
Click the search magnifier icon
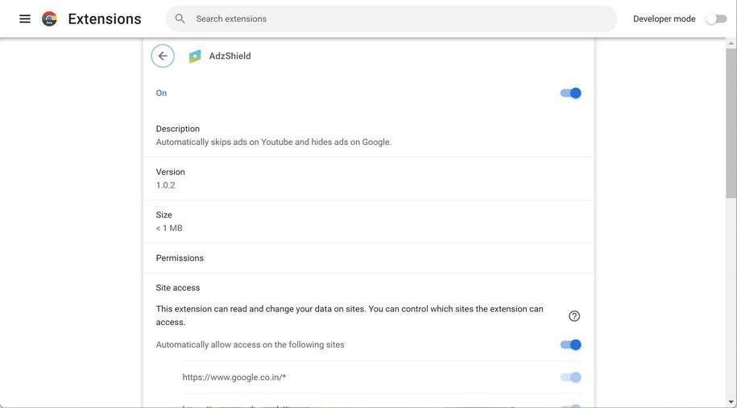pyautogui.click(x=180, y=19)
